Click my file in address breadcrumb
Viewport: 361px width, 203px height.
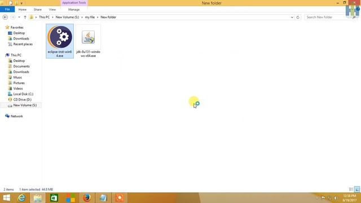tap(90, 17)
